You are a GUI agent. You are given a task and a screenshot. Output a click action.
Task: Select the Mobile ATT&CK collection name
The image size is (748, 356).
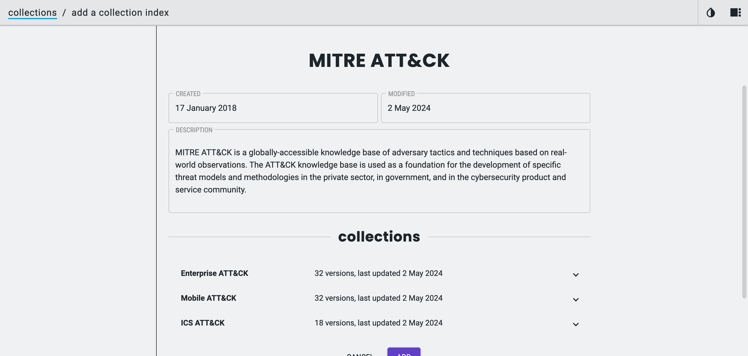pos(208,298)
